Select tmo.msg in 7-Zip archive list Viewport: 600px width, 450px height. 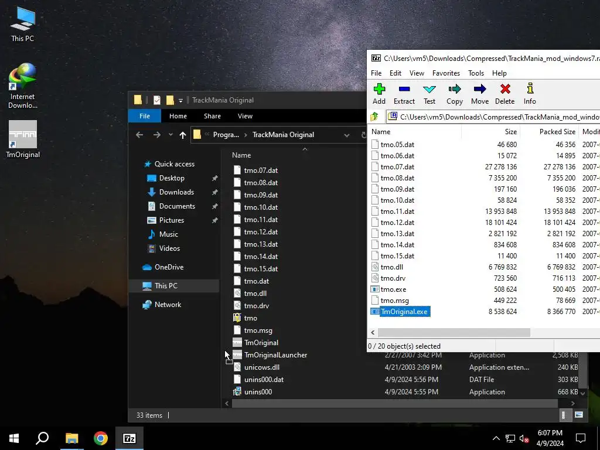point(394,301)
